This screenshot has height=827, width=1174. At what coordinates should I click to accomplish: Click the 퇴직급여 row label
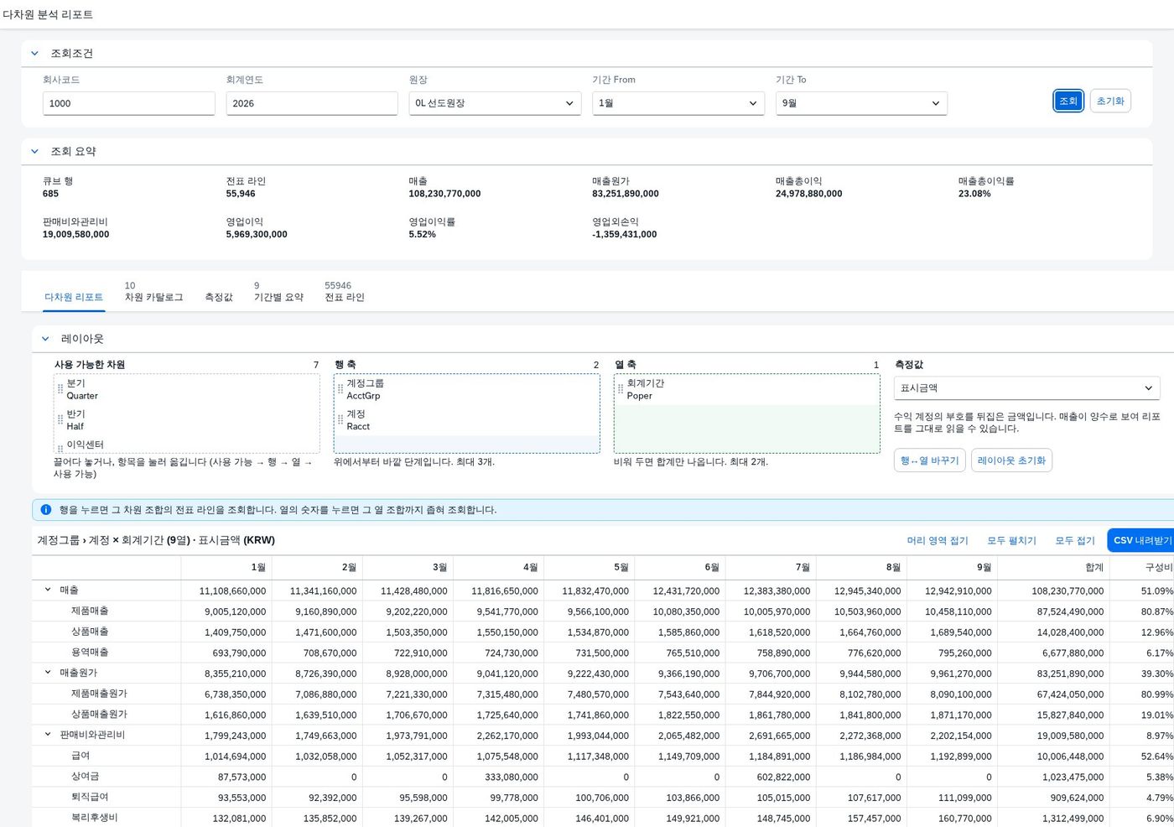point(90,797)
